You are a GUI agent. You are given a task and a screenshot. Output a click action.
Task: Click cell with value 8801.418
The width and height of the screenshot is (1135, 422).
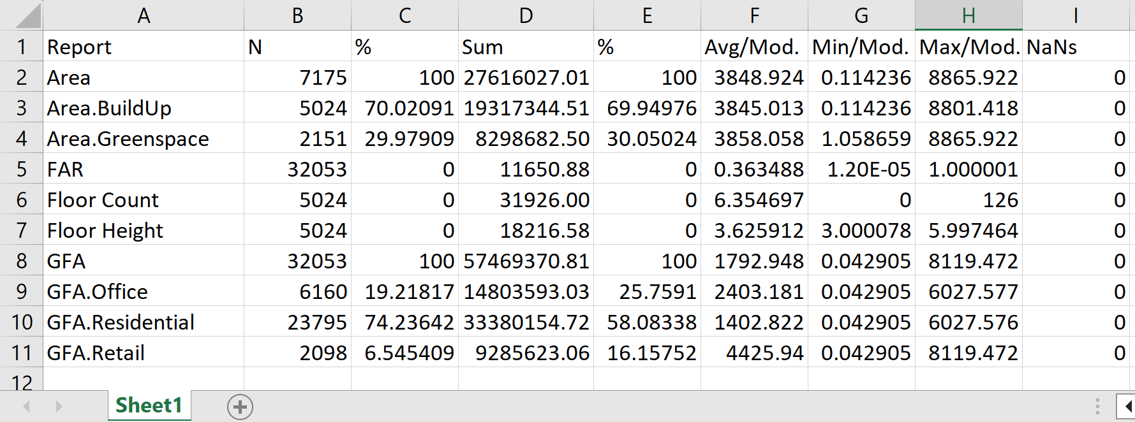pos(968,108)
